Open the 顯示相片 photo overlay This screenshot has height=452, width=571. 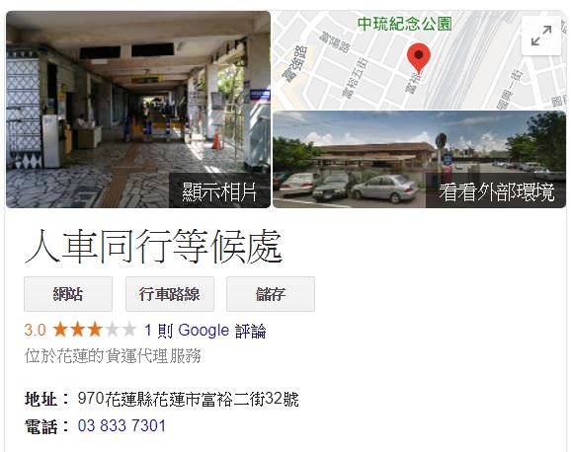[219, 191]
